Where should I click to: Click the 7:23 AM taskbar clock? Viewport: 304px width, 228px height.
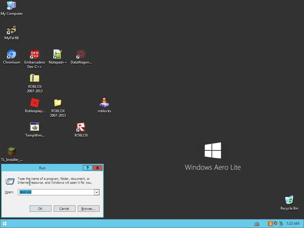point(293,224)
